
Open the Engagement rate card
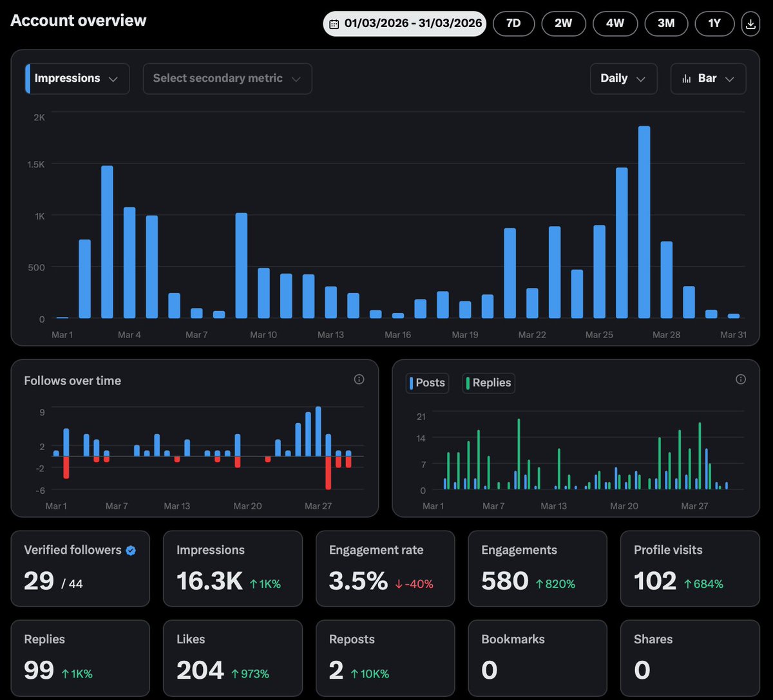coord(385,569)
